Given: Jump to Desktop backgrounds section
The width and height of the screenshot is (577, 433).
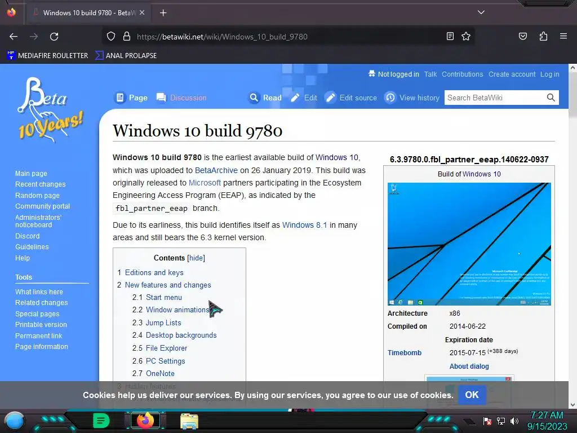Looking at the screenshot, I should 181,335.
